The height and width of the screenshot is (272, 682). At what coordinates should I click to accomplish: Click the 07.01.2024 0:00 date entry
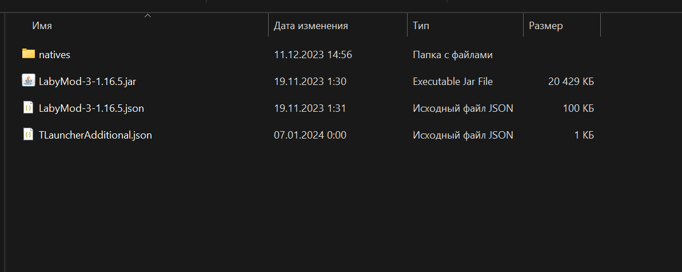[310, 135]
